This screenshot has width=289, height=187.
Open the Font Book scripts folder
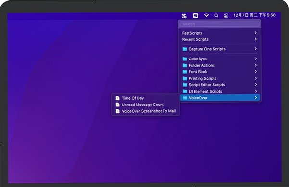(x=219, y=72)
